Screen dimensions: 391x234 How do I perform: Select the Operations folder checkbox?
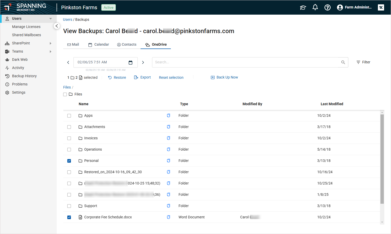(69, 150)
